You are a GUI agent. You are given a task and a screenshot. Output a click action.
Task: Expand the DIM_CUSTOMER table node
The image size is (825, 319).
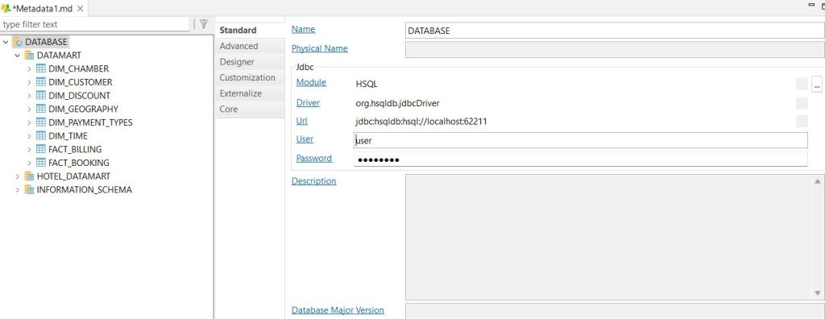[x=30, y=82]
